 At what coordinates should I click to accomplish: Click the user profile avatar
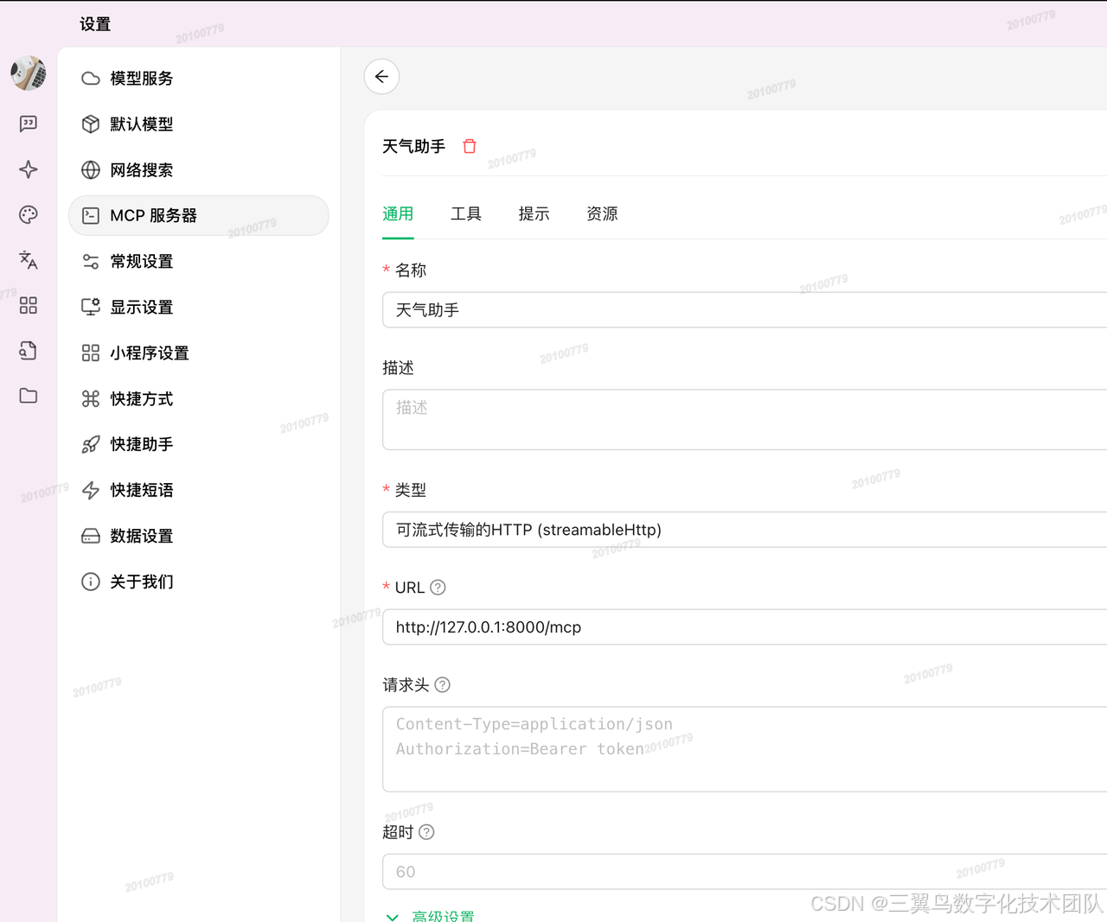click(x=28, y=73)
